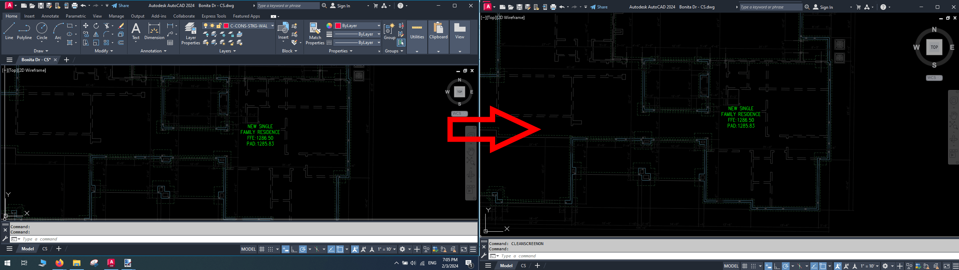
Task: Expand the Draw panel flyout
Action: [x=41, y=51]
